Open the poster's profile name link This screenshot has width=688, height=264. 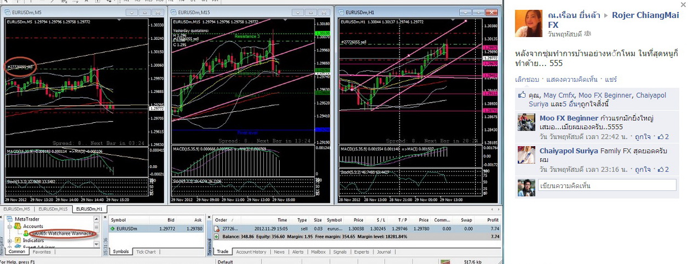tap(573, 16)
